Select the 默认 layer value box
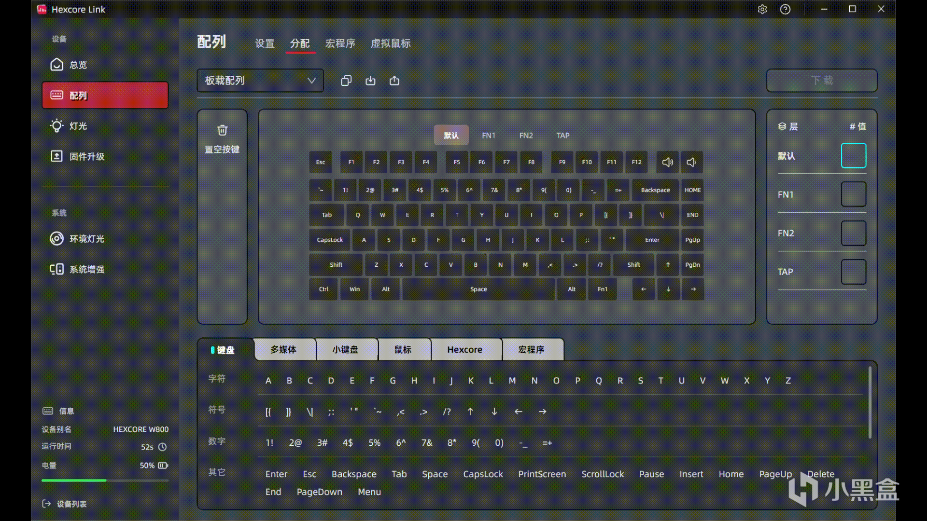Screen dimensions: 927x521 click(853, 156)
